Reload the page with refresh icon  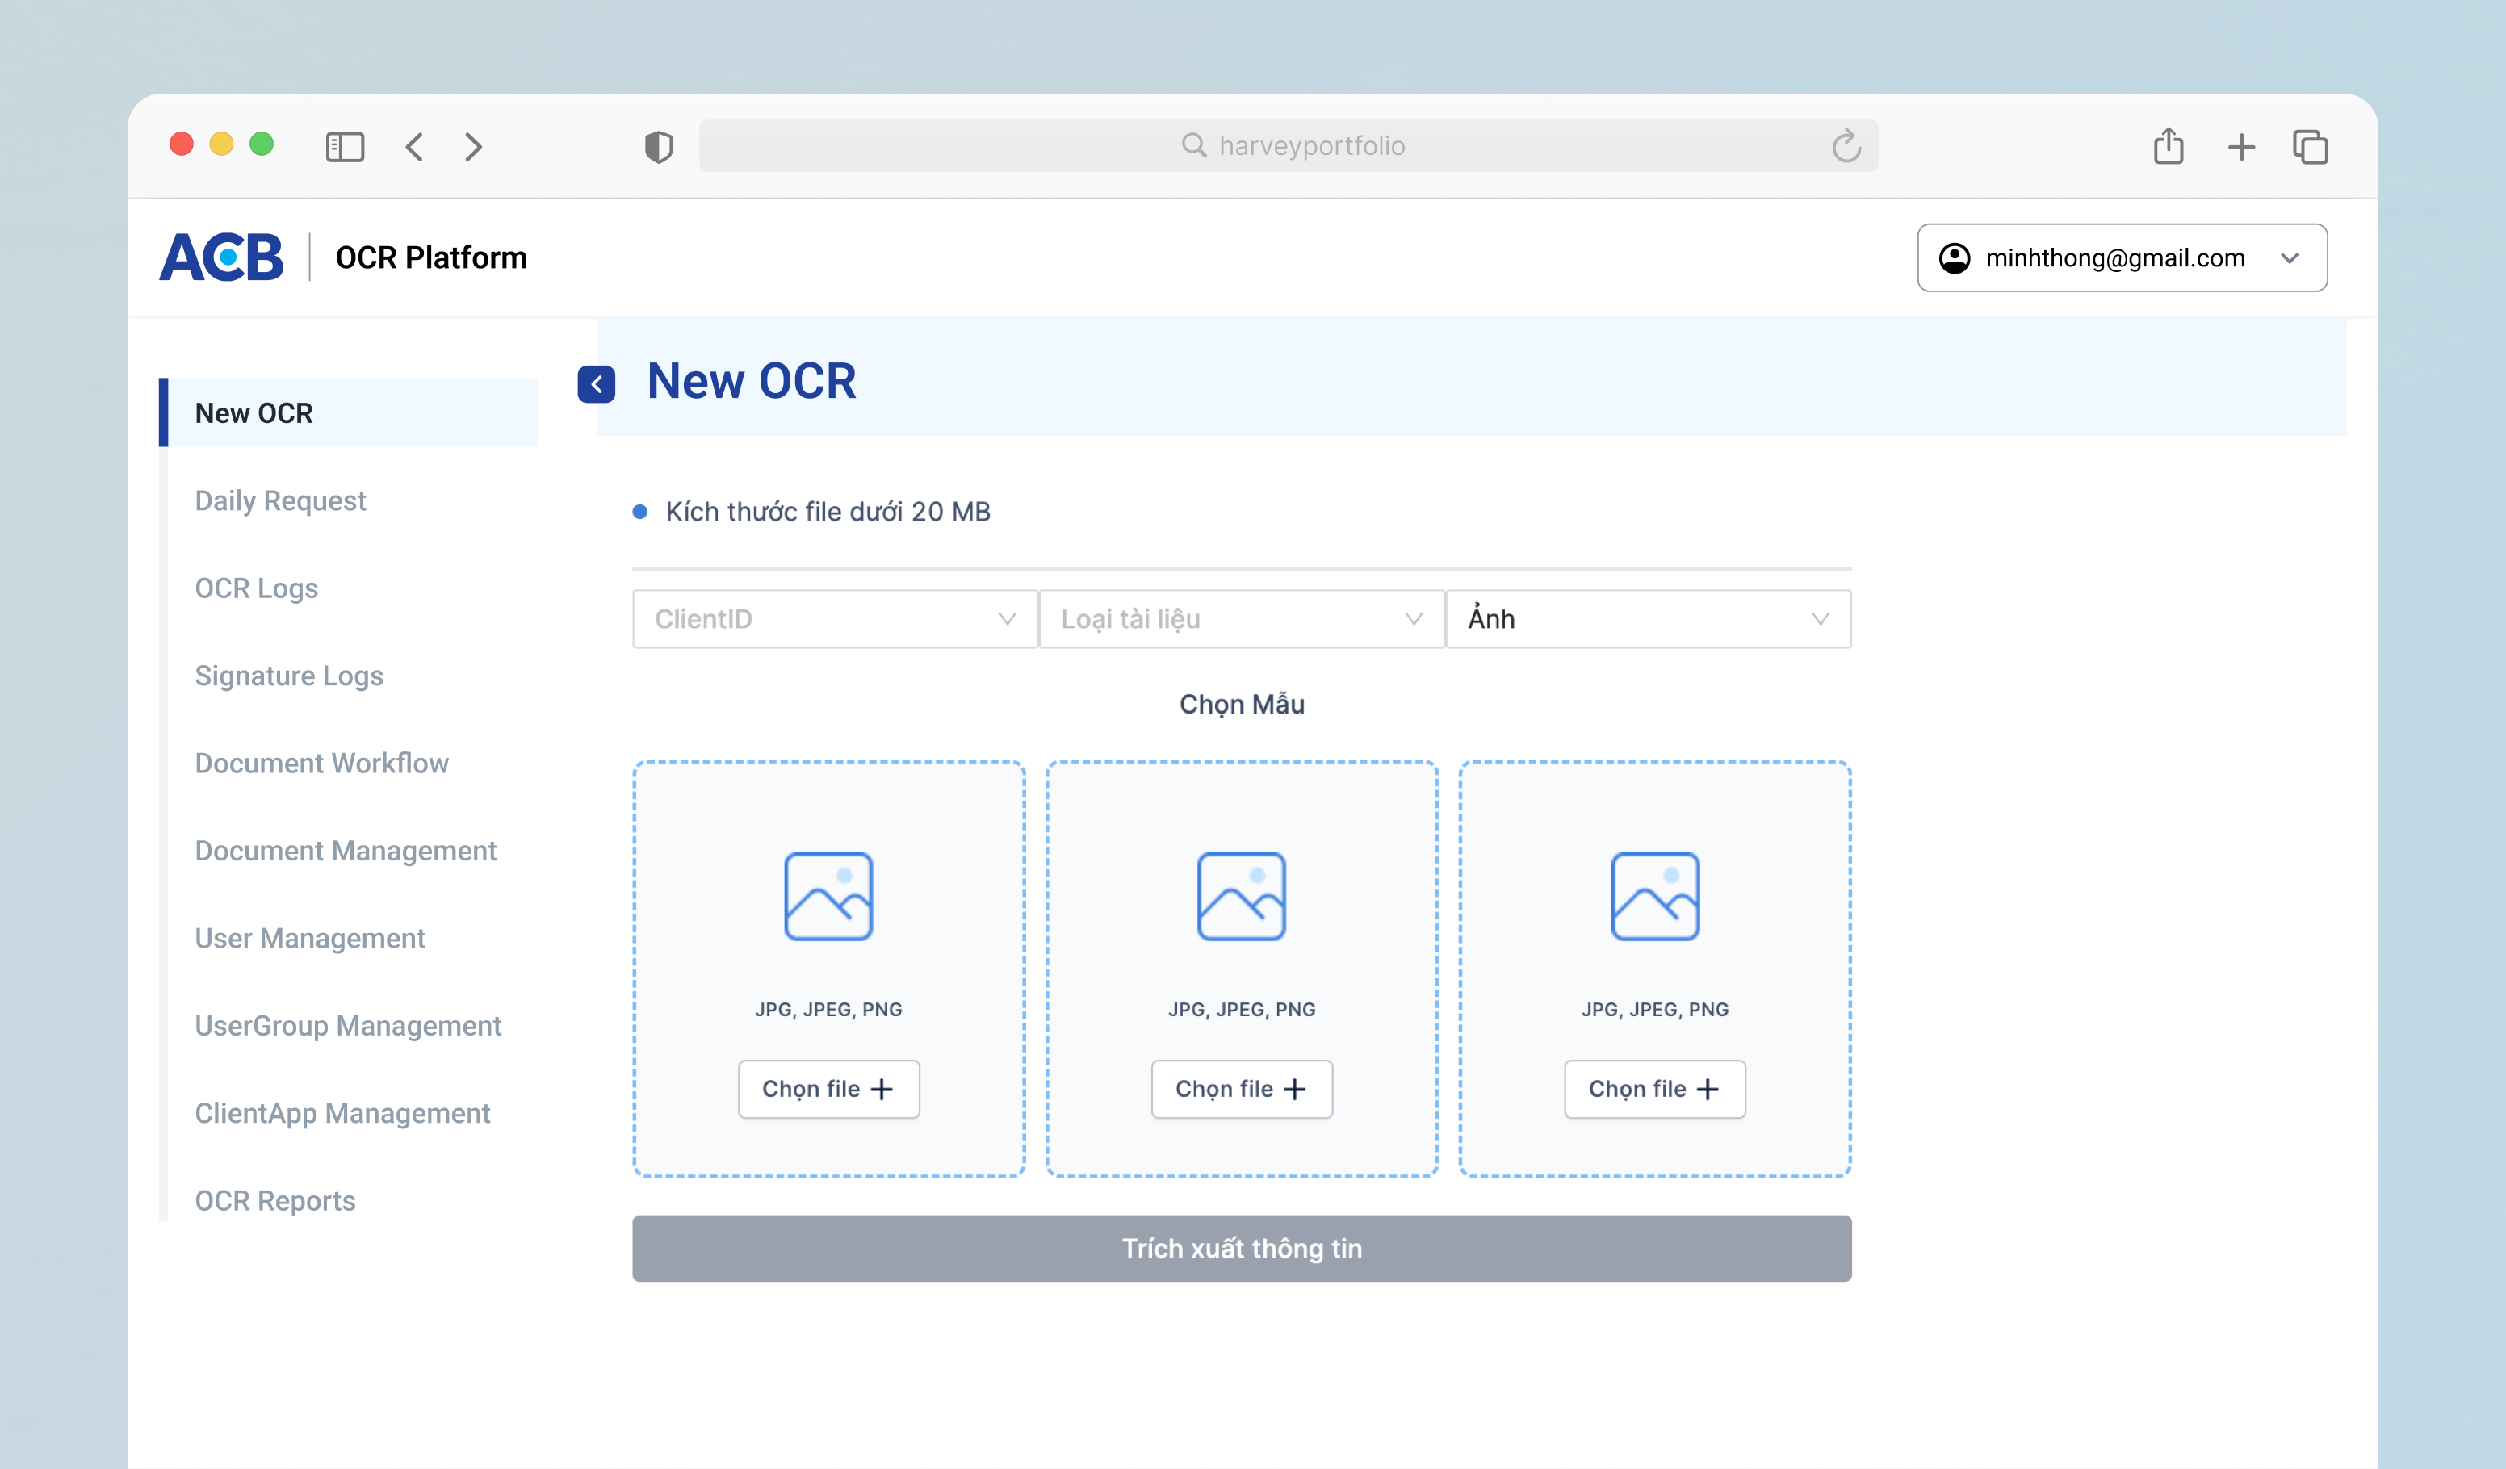[x=1846, y=146]
